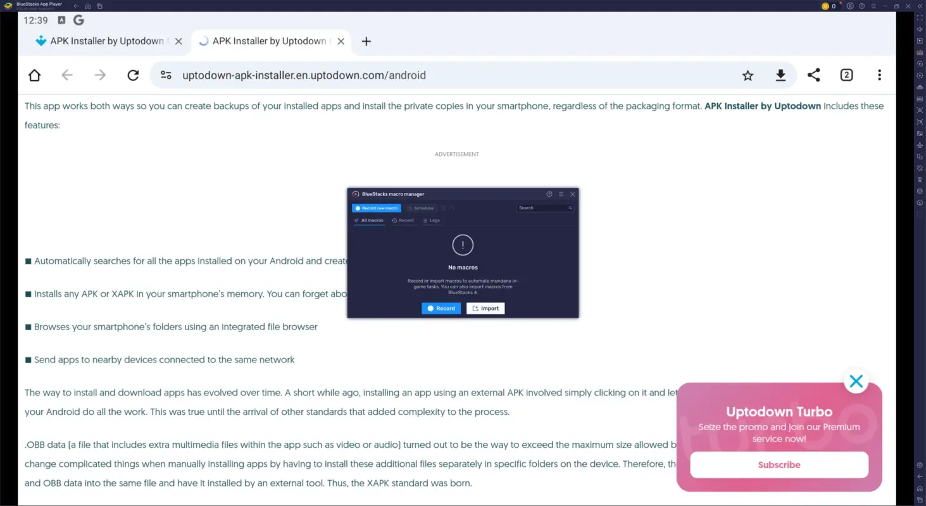926x506 pixels.
Task: Open BlueStacks account via the profile icon
Action: [851, 6]
